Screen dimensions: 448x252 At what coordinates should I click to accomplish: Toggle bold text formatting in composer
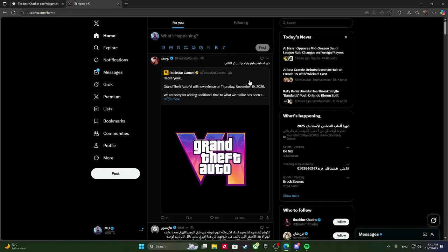216,48
